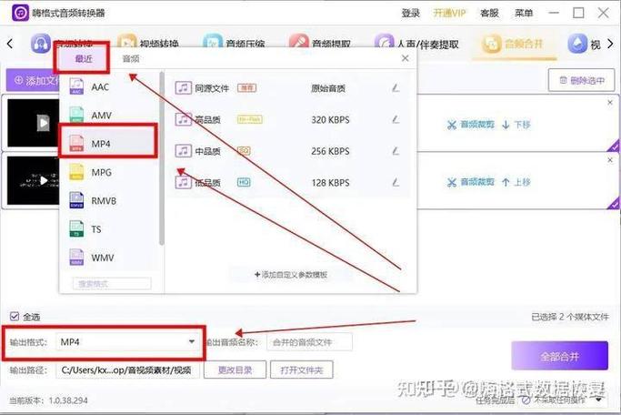Click edit pencil for 320 KBPS preset

point(396,119)
